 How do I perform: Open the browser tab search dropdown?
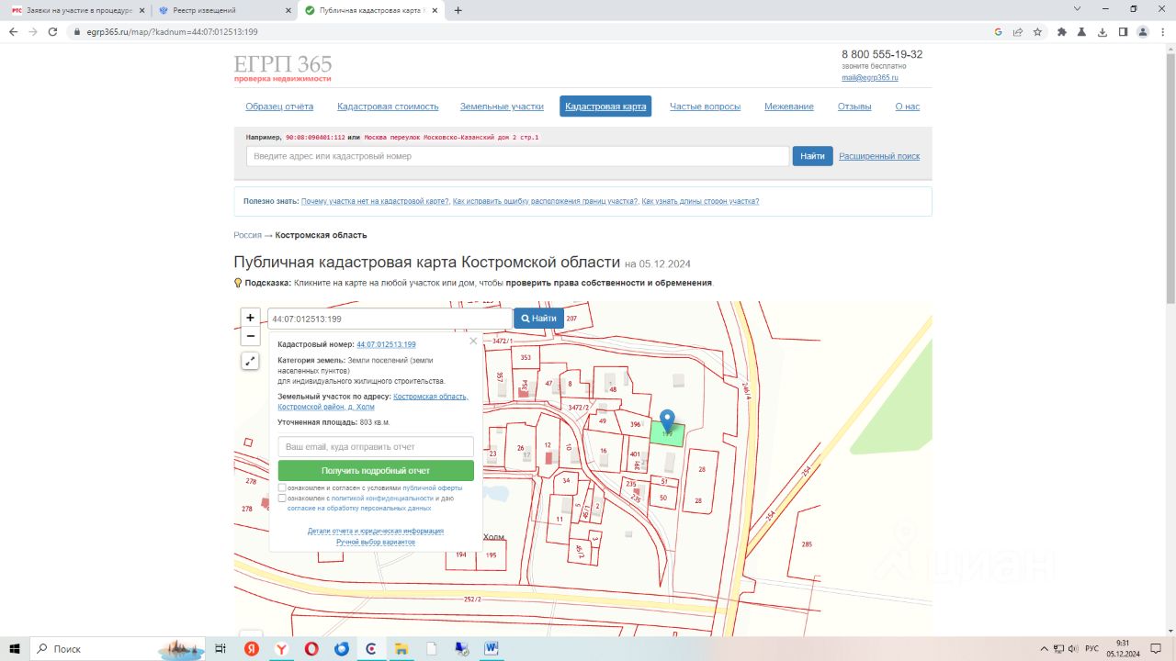coord(1077,9)
